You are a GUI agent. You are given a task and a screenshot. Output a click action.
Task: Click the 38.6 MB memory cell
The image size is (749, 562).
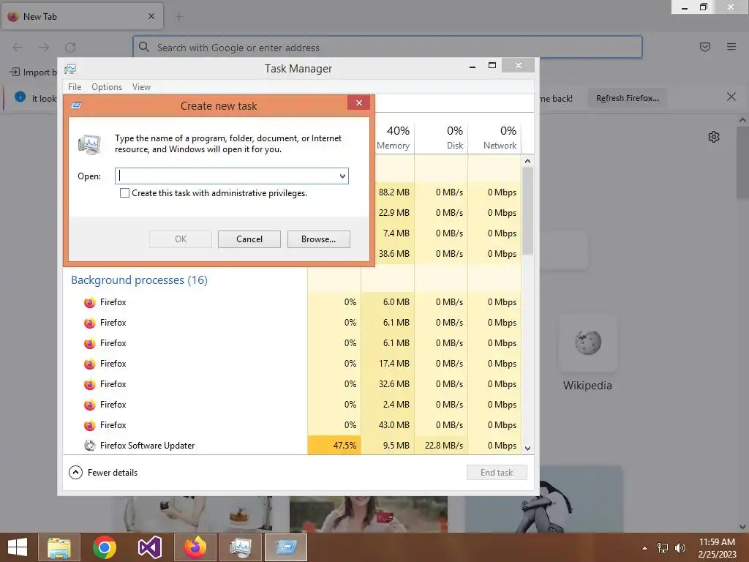(x=394, y=254)
